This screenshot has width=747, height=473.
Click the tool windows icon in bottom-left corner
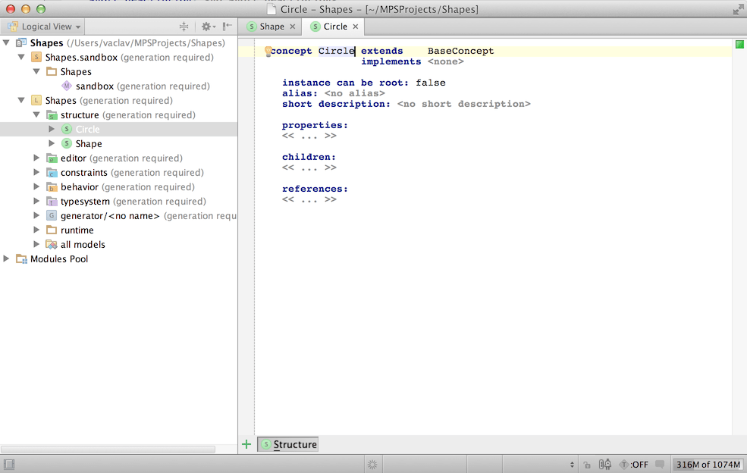point(8,465)
